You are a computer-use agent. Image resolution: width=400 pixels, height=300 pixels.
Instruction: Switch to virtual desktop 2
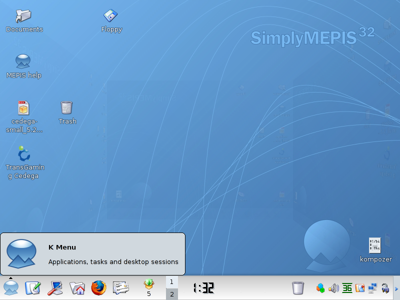[171, 294]
